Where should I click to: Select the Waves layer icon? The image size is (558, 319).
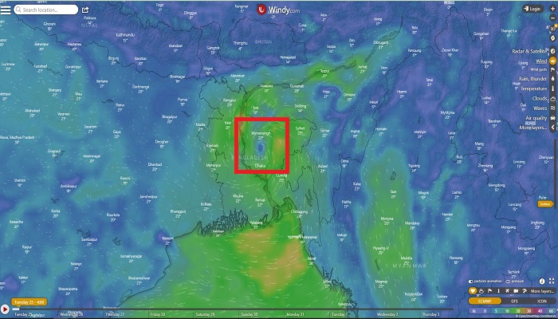pyautogui.click(x=552, y=108)
